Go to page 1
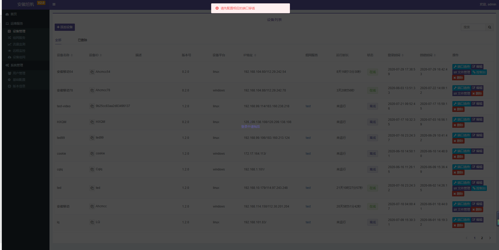Screen dimensions: 499x250 click(x=475, y=238)
